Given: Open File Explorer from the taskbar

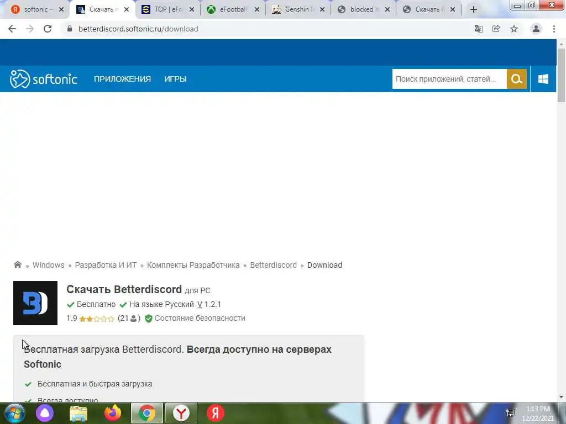Looking at the screenshot, I should pos(78,413).
